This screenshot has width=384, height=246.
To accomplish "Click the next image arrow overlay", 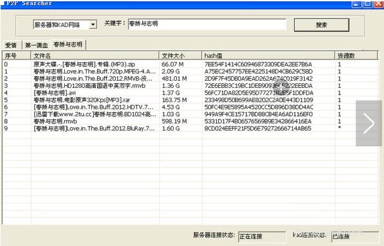I will tap(368, 123).
